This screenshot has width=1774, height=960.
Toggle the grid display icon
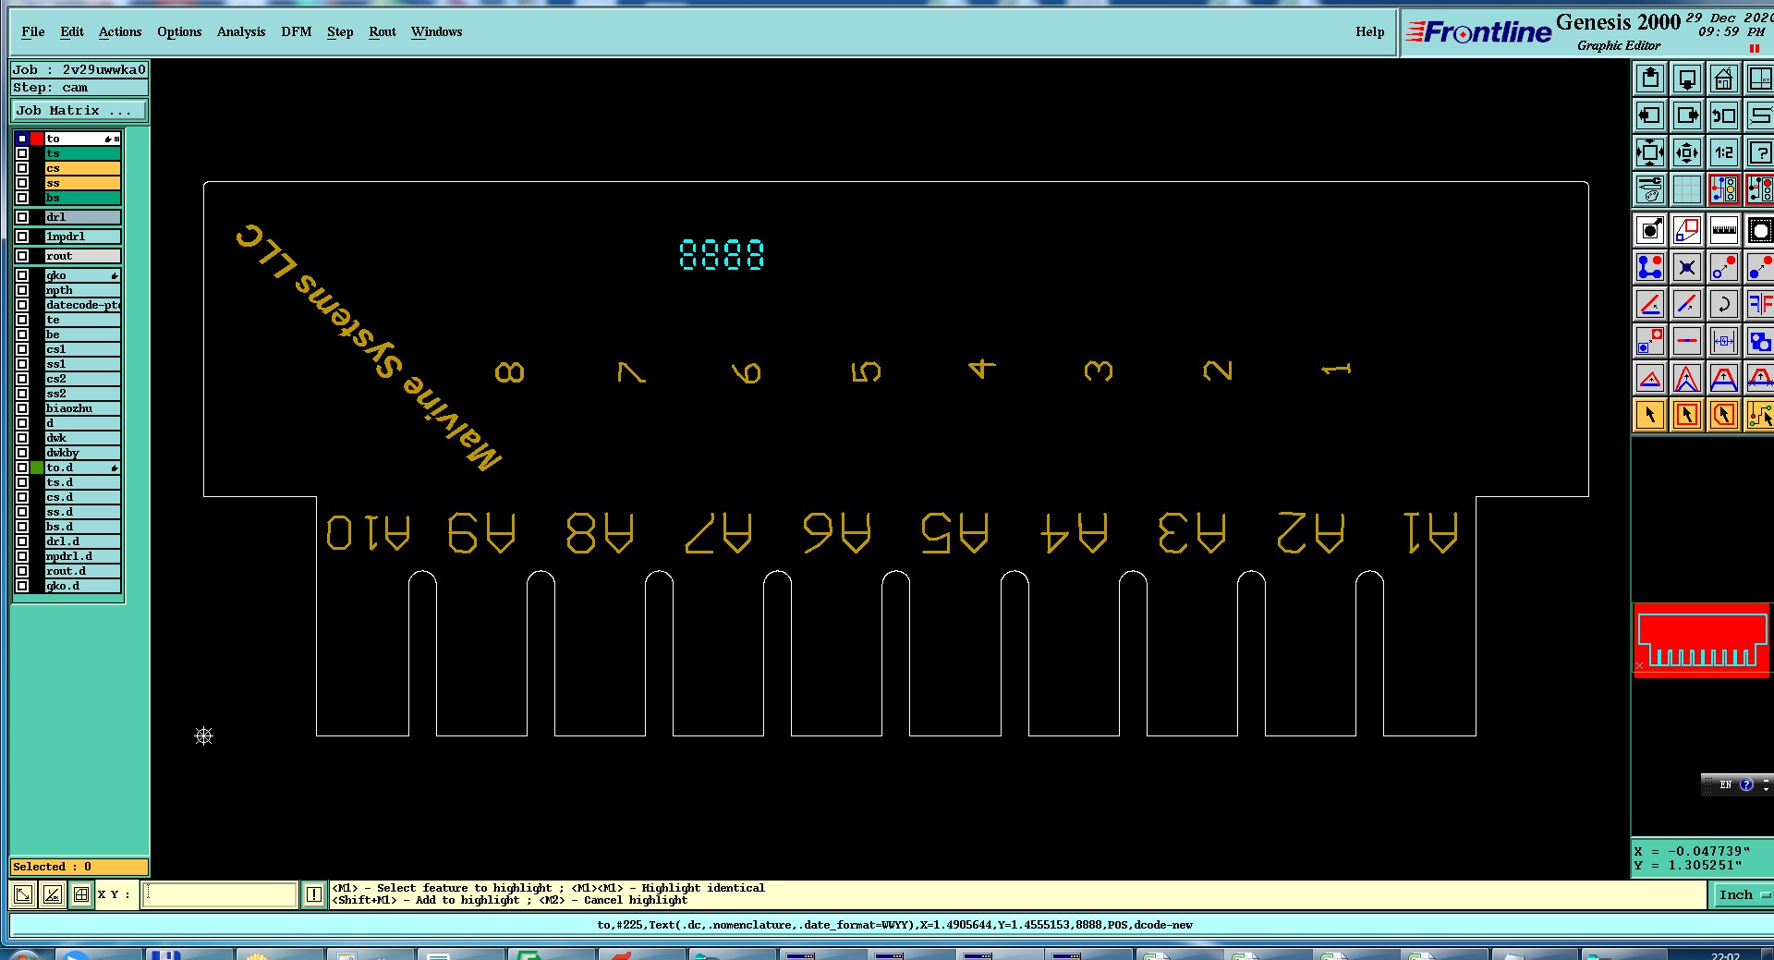click(1687, 190)
